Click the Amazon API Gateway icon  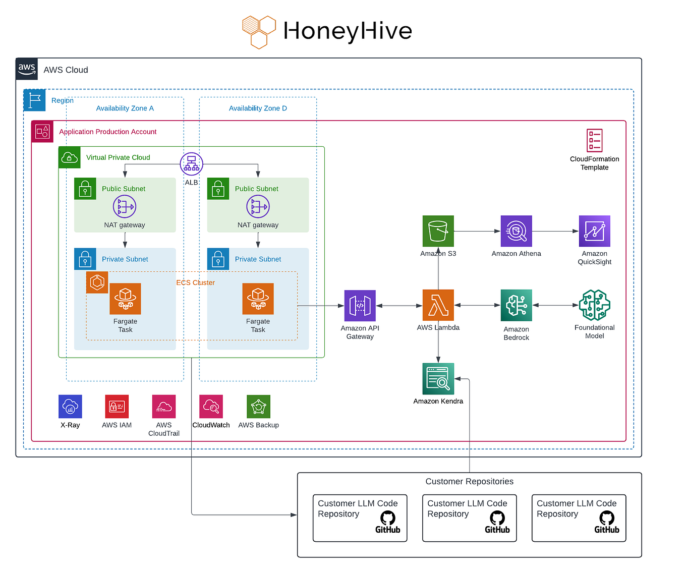(360, 306)
